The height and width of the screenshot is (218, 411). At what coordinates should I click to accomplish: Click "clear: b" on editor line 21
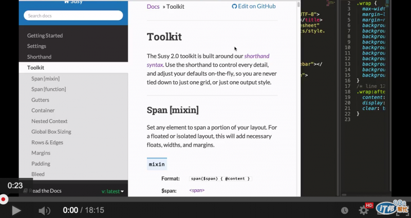(x=373, y=108)
